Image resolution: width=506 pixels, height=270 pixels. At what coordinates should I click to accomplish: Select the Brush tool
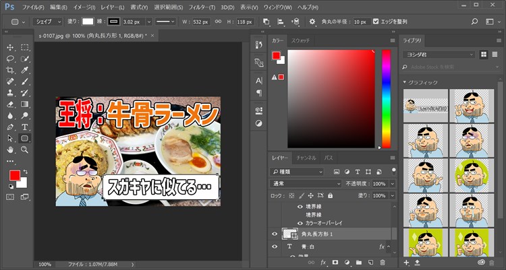click(24, 81)
